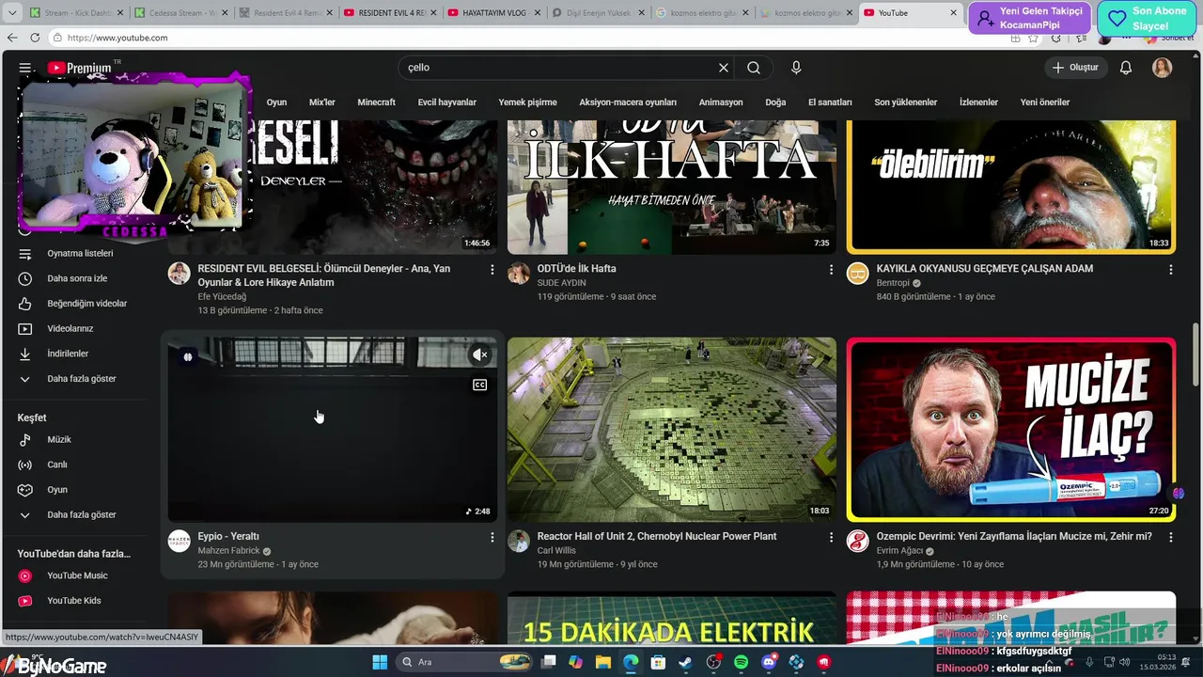Select the Son yüklenenler chip
This screenshot has height=677, width=1203.
click(x=906, y=102)
